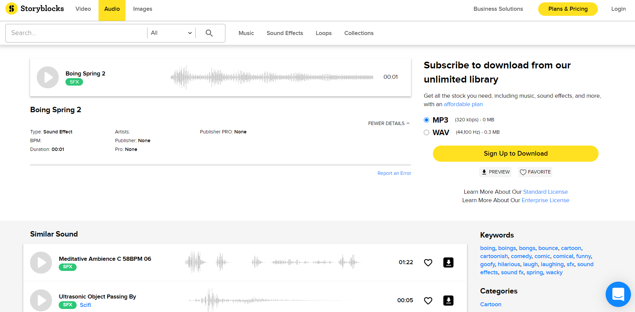This screenshot has width=635, height=312.
Task: Click the comical keyword
Action: 563,256
